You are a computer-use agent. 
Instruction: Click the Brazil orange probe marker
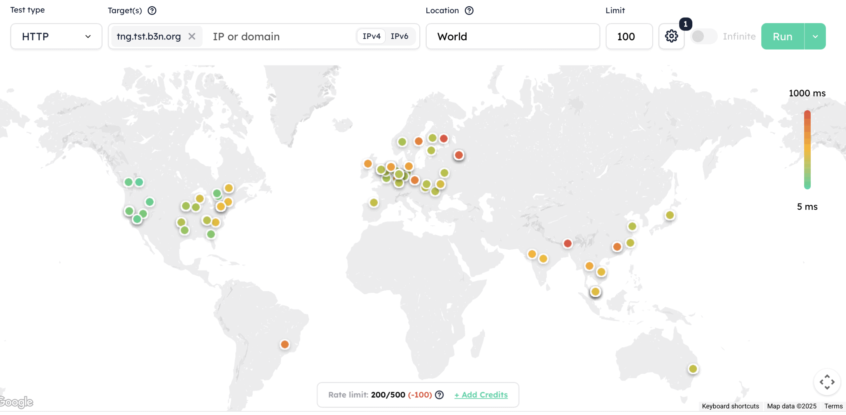[x=285, y=344]
